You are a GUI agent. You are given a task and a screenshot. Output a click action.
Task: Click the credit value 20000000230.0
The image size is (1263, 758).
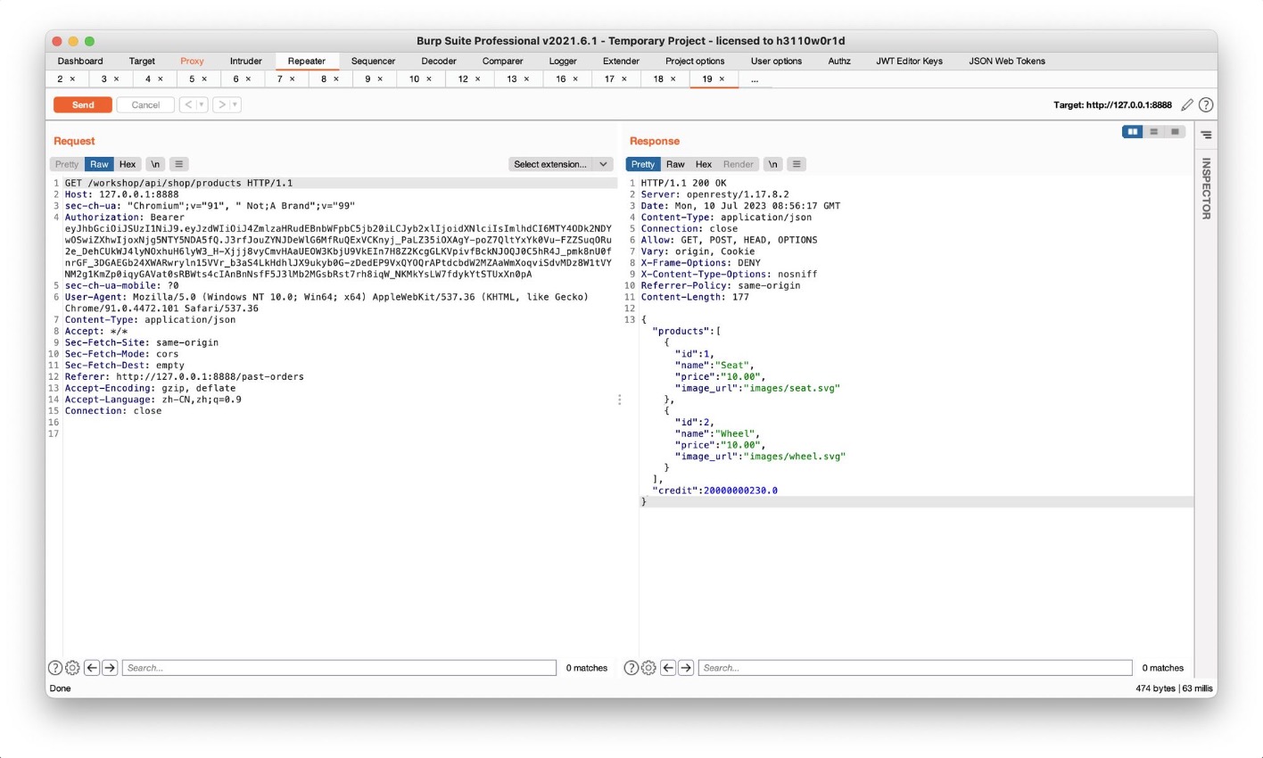point(740,490)
